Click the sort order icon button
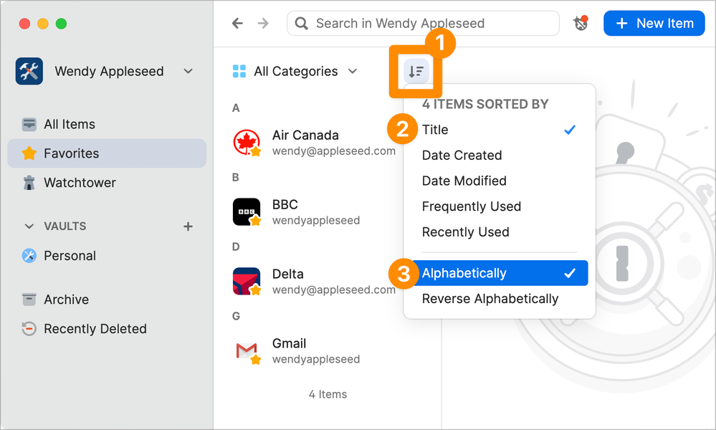This screenshot has width=716, height=430. pos(416,71)
